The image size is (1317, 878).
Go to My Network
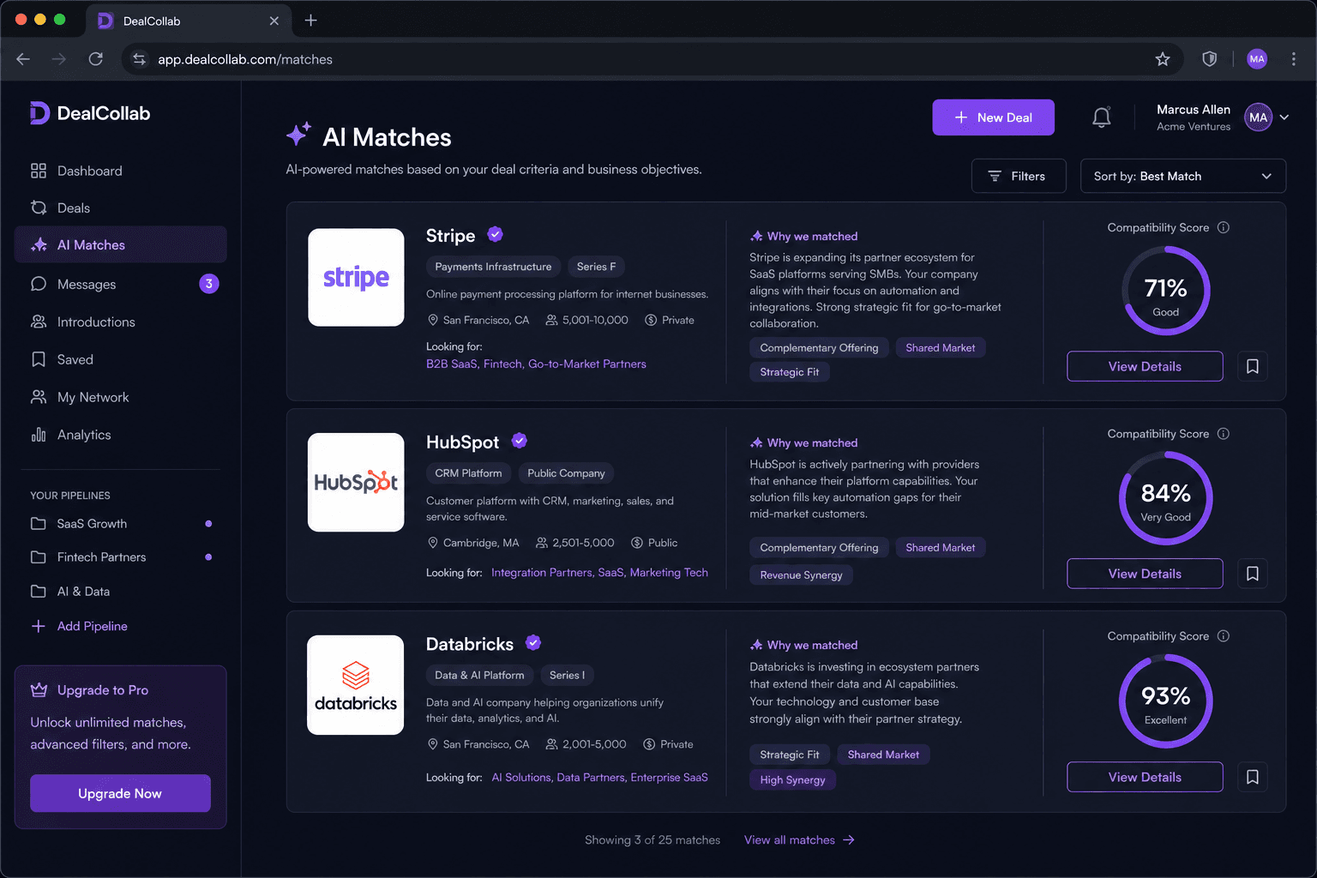(x=121, y=397)
